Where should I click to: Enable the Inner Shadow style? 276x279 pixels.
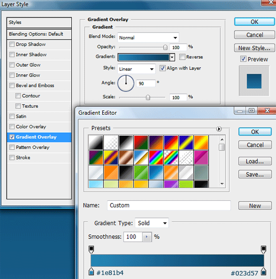pyautogui.click(x=12, y=55)
